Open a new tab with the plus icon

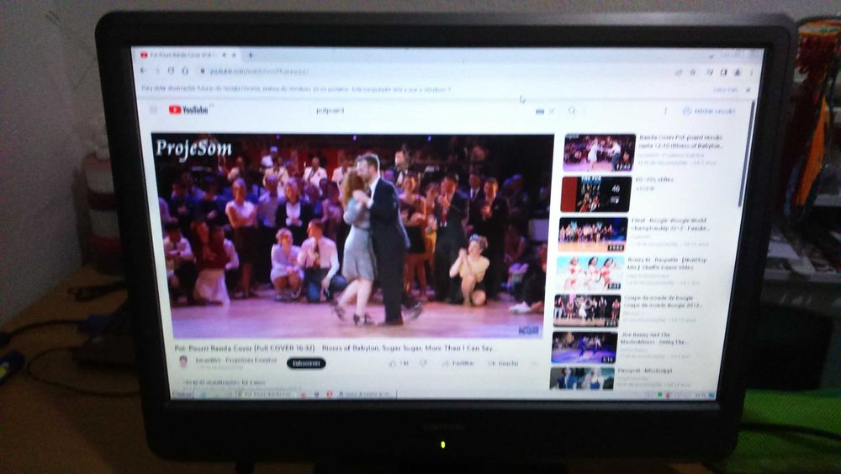pyautogui.click(x=251, y=55)
